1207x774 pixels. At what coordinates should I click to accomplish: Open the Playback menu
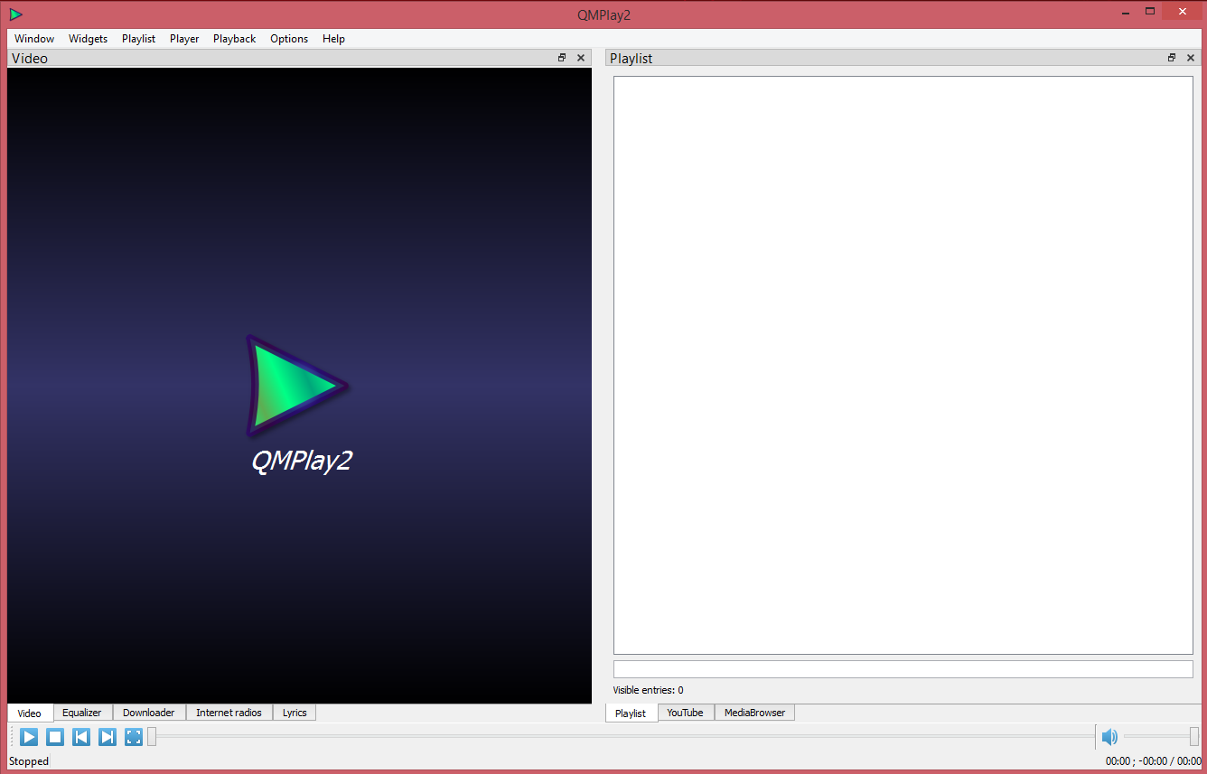click(x=234, y=39)
